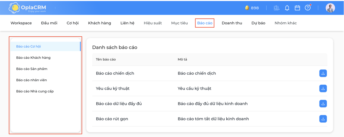Open the notifications bell

click(287, 8)
